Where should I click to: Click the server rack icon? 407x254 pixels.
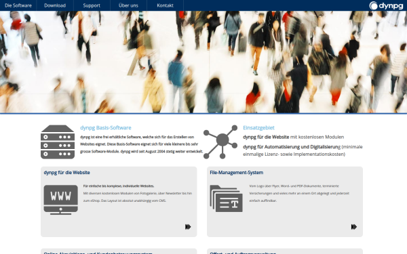point(58,142)
